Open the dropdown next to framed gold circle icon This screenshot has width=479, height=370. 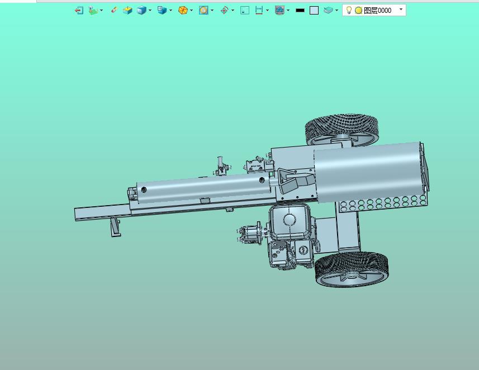coord(212,11)
